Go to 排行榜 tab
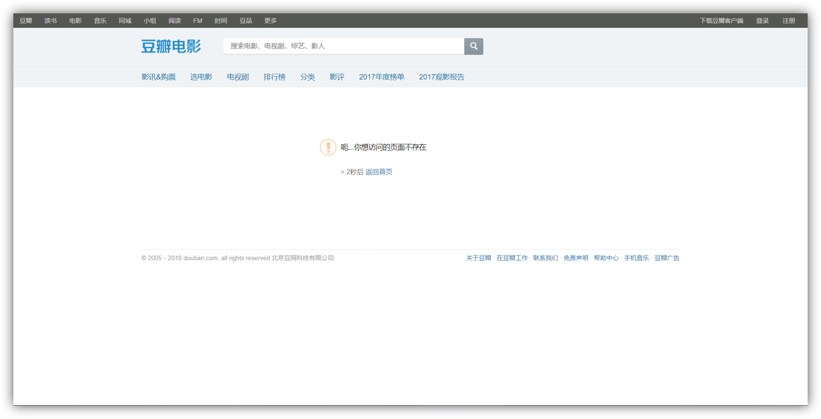The image size is (821, 419). point(275,77)
